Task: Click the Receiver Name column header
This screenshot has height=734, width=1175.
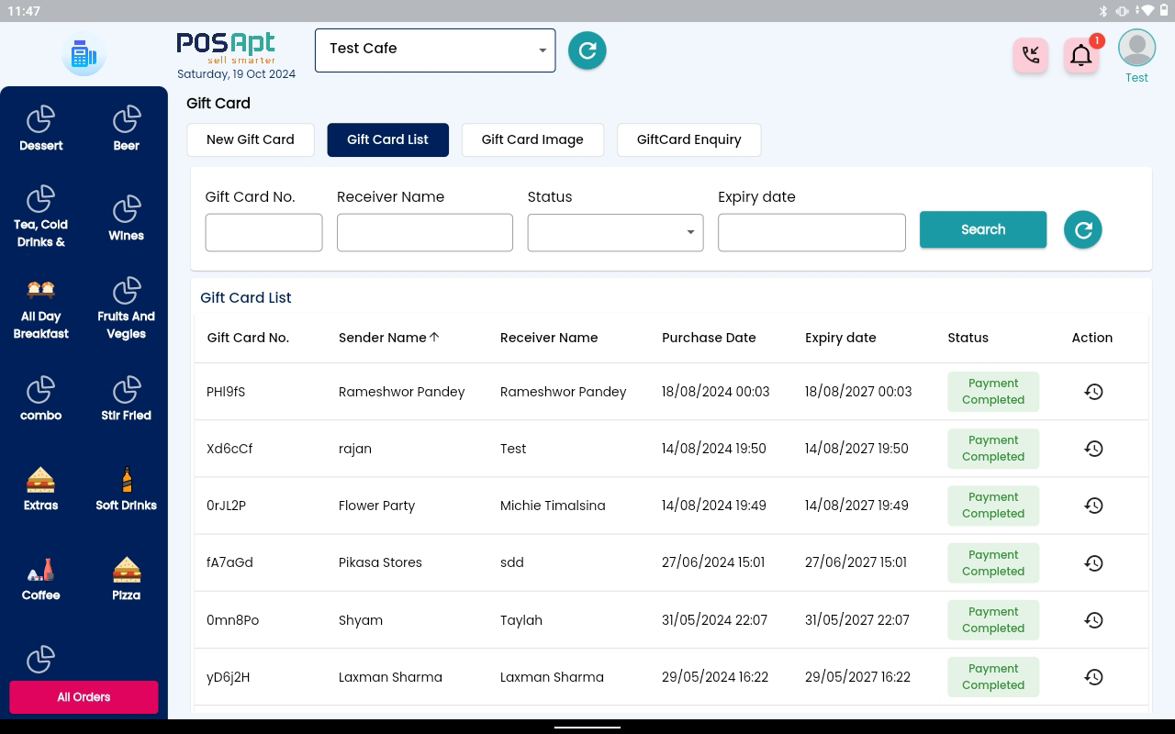Action: point(549,338)
